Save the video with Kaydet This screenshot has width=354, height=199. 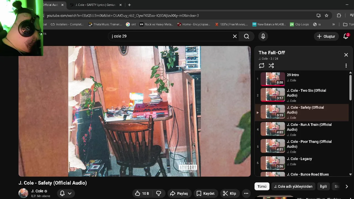[x=205, y=193]
